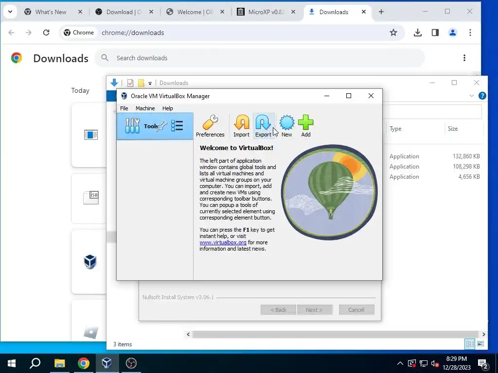
Task: Open VirtualBox Preferences
Action: (x=210, y=126)
